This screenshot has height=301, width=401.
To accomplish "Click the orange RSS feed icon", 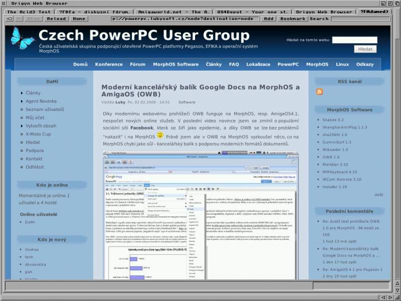I will pos(319,91).
